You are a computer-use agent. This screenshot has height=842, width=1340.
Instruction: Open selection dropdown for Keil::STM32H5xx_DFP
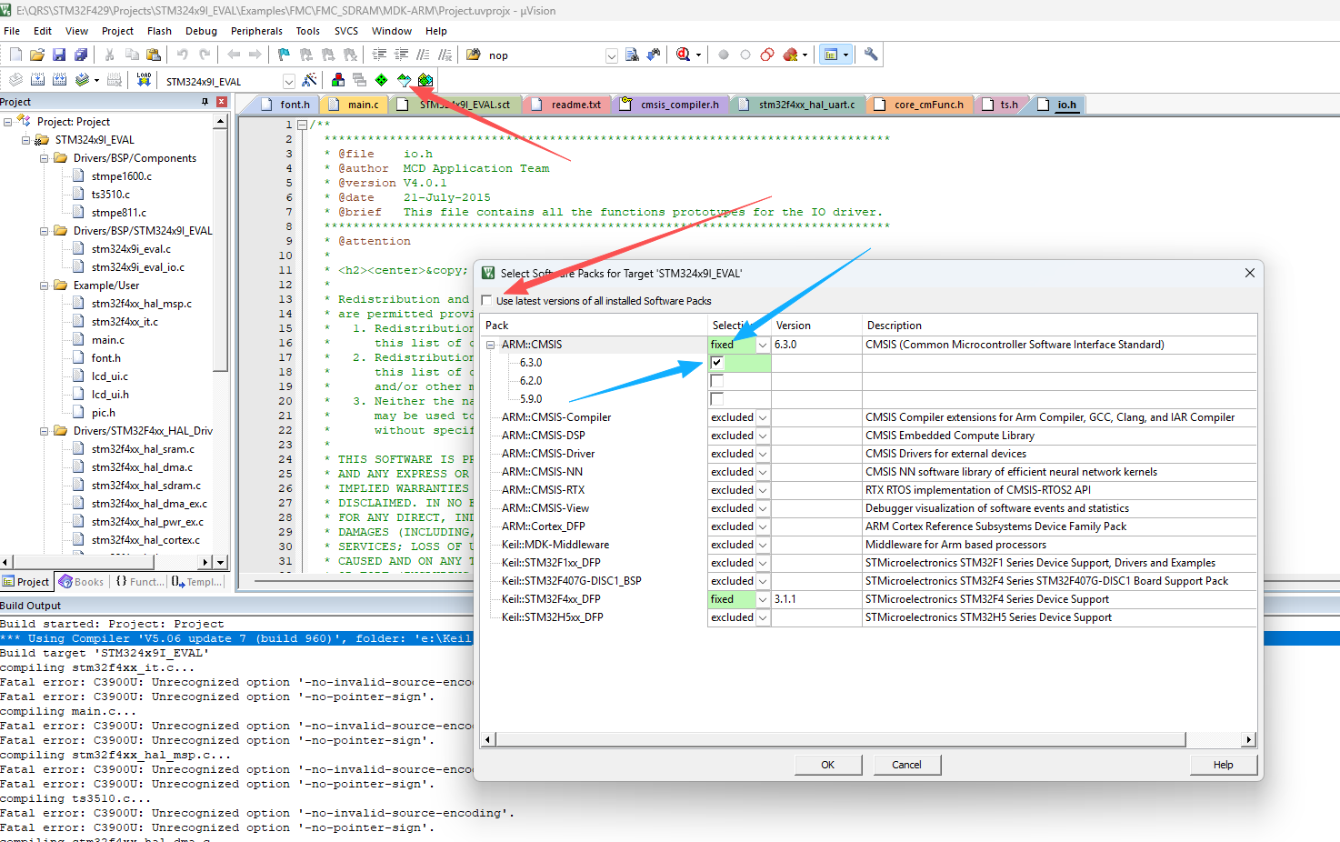tap(763, 617)
